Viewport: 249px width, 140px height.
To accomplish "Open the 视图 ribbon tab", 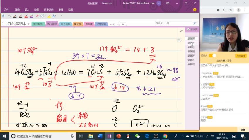I will (70, 10).
